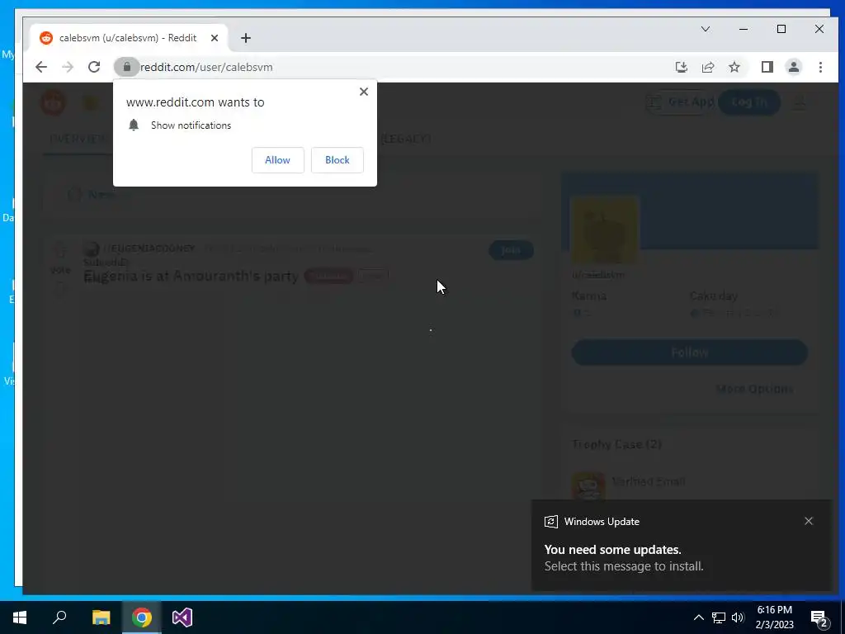Open the Chrome profile avatar
This screenshot has height=634, width=845.
pos(794,67)
